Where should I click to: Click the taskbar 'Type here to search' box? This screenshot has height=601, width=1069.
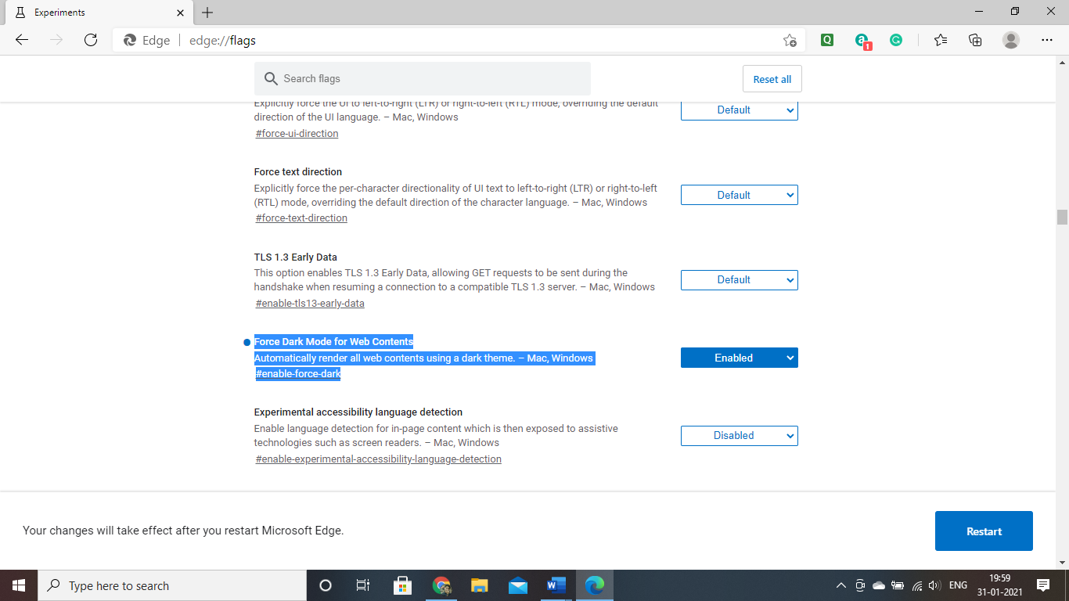(172, 585)
